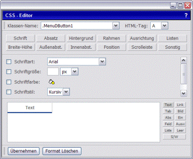This screenshot has width=193, height=159.
Task: Select the Bild preview button
Action: (x=180, y=111)
